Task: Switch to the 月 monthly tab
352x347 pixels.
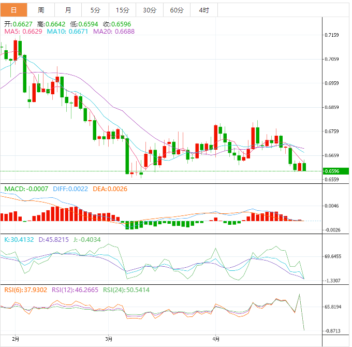Action: (x=68, y=10)
